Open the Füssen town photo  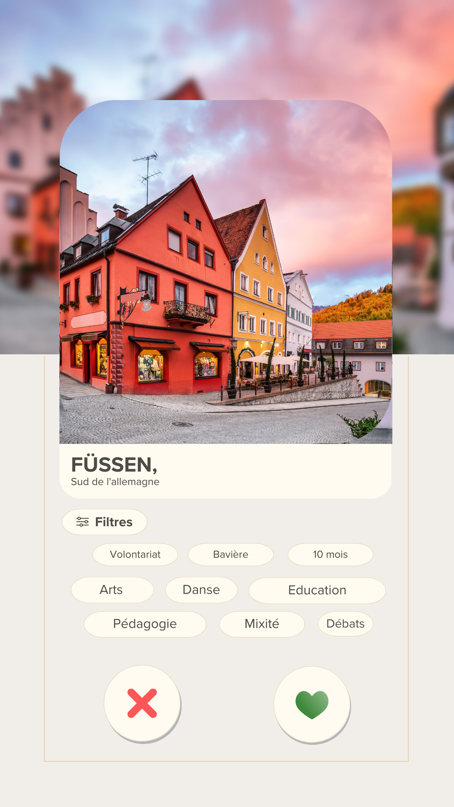point(226,272)
